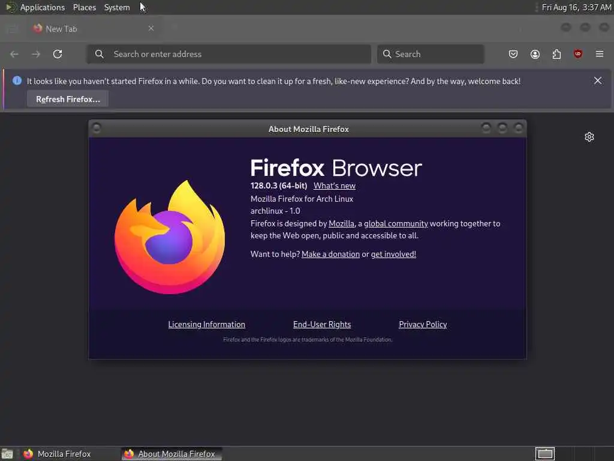Open the Places menu
Viewport: 614px width, 461px height.
coord(84,7)
